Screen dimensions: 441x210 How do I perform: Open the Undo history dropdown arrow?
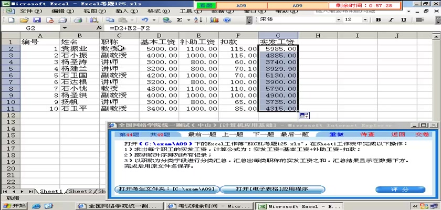point(154,20)
